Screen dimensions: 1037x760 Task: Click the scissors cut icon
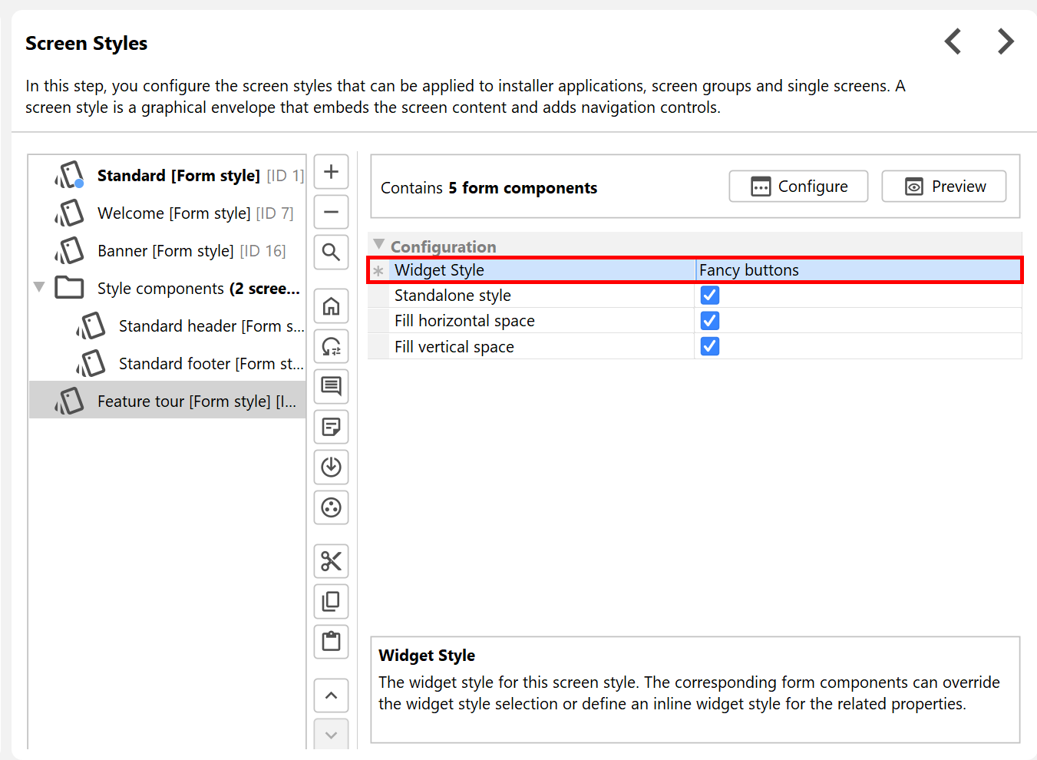331,561
